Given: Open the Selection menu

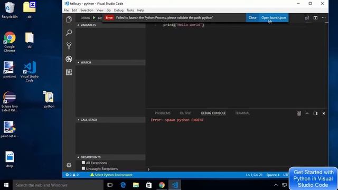Looking at the screenshot, I should tap(87, 10).
